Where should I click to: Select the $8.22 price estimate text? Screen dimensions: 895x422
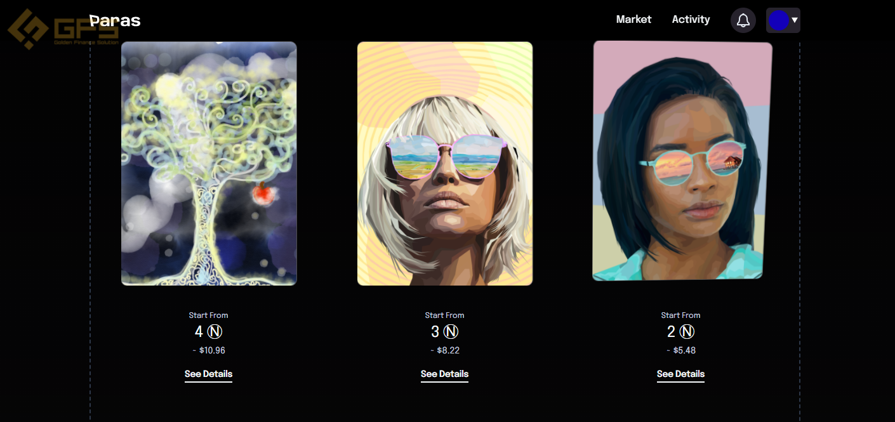point(448,350)
